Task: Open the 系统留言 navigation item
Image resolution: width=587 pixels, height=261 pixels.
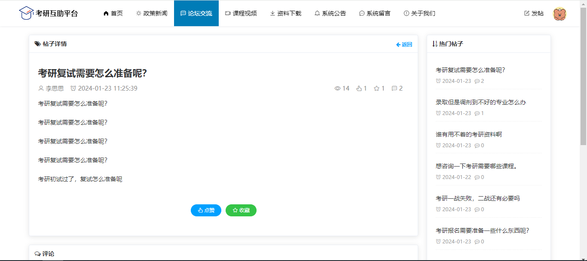Action: point(375,13)
